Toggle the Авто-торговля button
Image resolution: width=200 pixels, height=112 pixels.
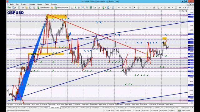coord(61,7)
